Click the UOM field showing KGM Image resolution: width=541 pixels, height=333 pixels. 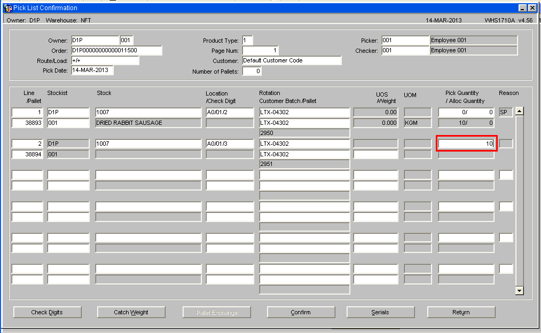(418, 123)
